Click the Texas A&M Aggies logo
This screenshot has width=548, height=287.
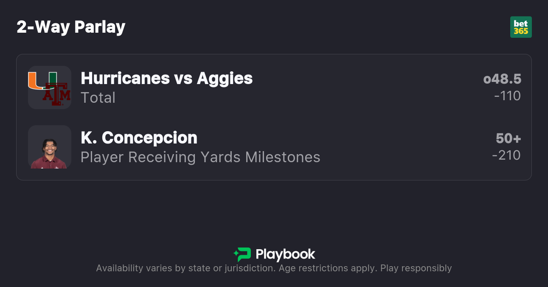(56, 94)
